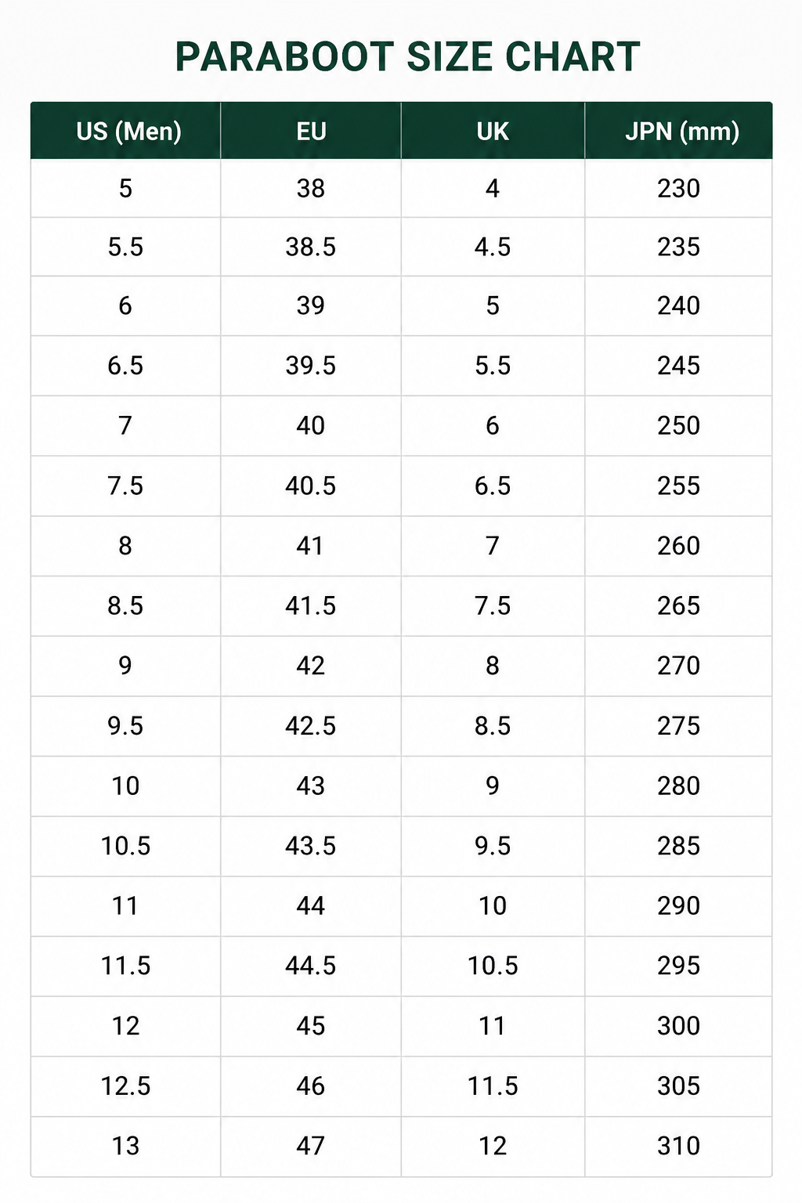The height and width of the screenshot is (1203, 802).
Task: Click the EU size 38.5 cell
Action: (x=311, y=247)
